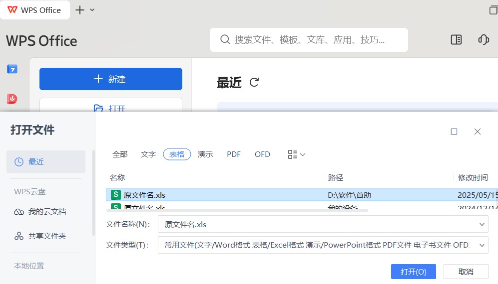Screen dimensions: 498x284
Task: Switch to 全部 file filter tab
Action: coord(120,154)
